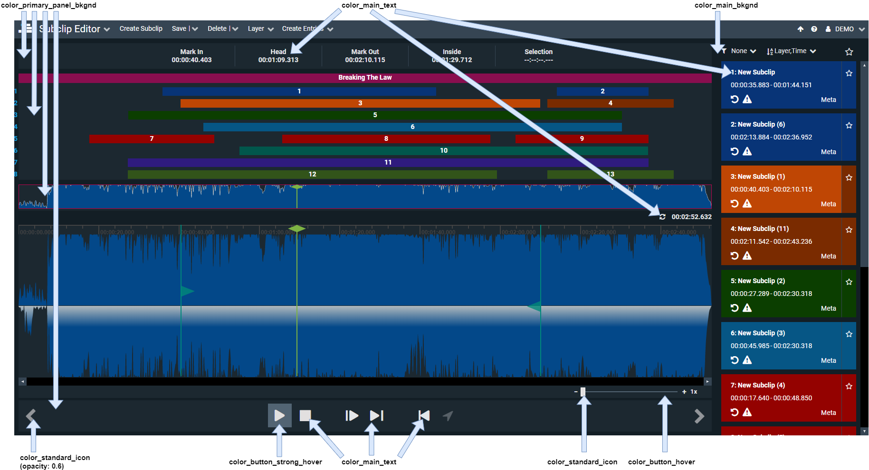869x470 pixels.
Task: Toggle favorite star on 5: New Subclip (2)
Action: pos(849,282)
